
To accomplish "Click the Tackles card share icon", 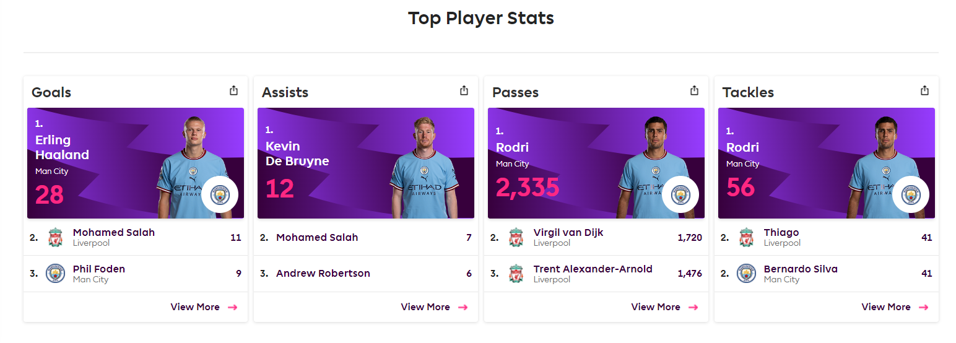I will 924,90.
